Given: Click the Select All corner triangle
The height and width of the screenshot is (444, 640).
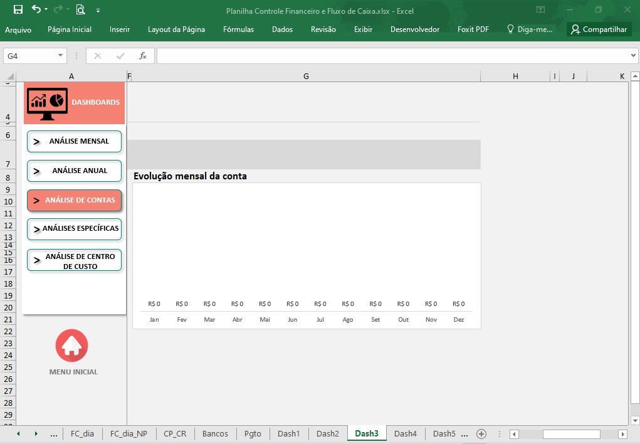Looking at the screenshot, I should (10, 76).
